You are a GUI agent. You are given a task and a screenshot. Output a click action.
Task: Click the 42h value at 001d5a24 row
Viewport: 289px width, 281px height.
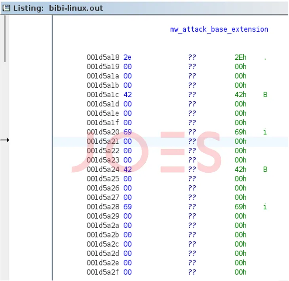coord(240,170)
